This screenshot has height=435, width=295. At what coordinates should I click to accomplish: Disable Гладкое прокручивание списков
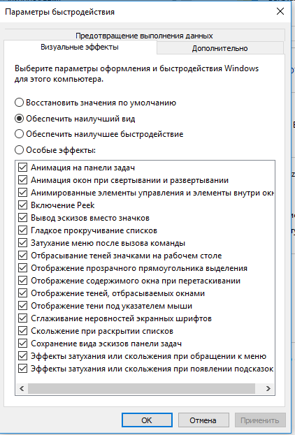pyautogui.click(x=22, y=230)
